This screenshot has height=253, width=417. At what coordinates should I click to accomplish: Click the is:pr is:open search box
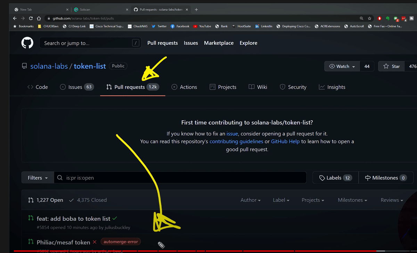180,177
